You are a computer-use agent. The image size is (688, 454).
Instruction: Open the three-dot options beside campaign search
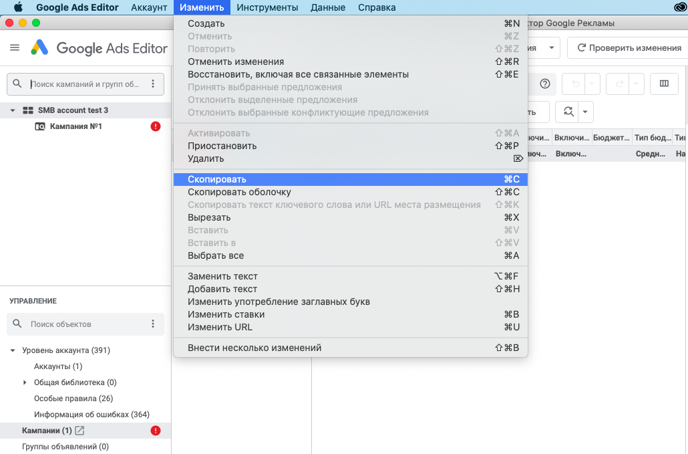pyautogui.click(x=153, y=84)
